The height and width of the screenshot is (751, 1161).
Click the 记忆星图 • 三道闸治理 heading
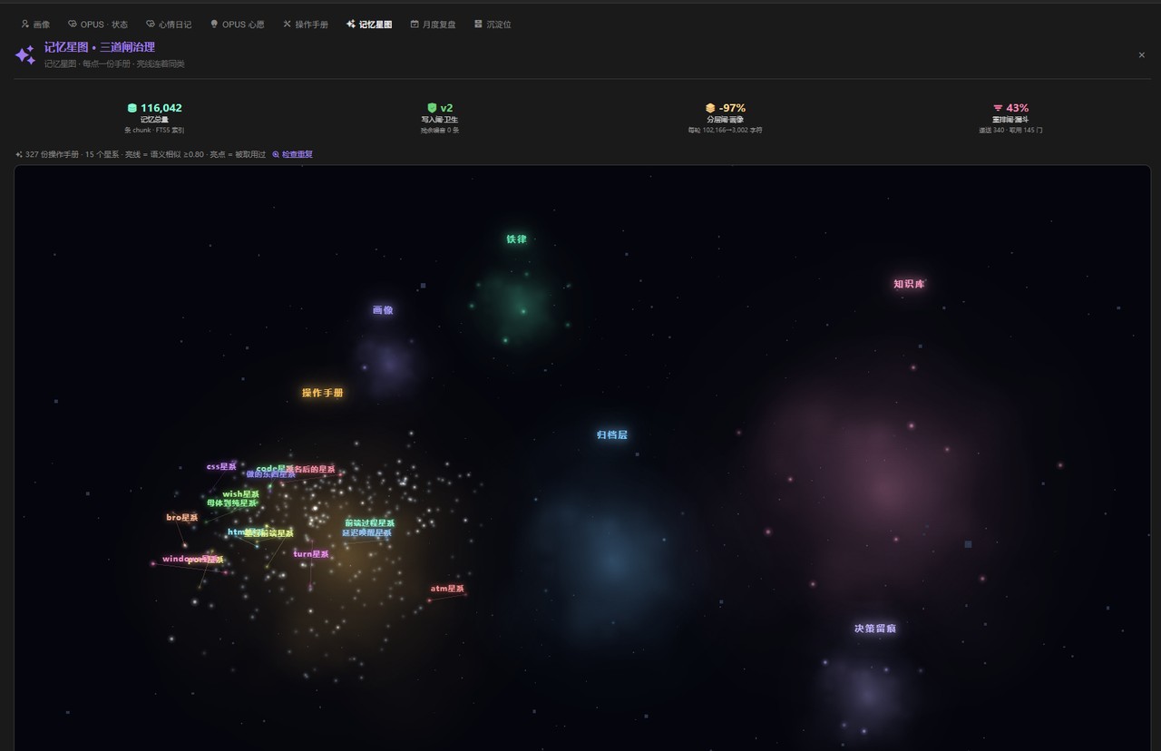(x=100, y=47)
